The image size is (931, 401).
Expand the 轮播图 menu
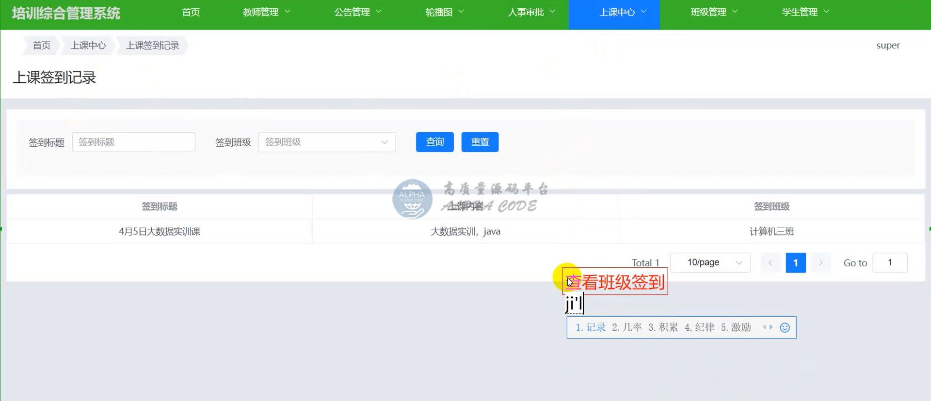pos(444,12)
